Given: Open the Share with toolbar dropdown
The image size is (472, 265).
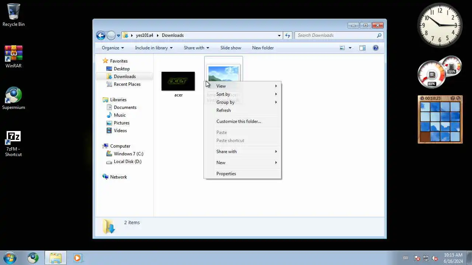Looking at the screenshot, I should point(197,48).
